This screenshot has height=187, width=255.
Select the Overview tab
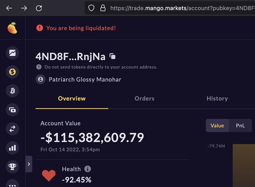[x=72, y=99]
